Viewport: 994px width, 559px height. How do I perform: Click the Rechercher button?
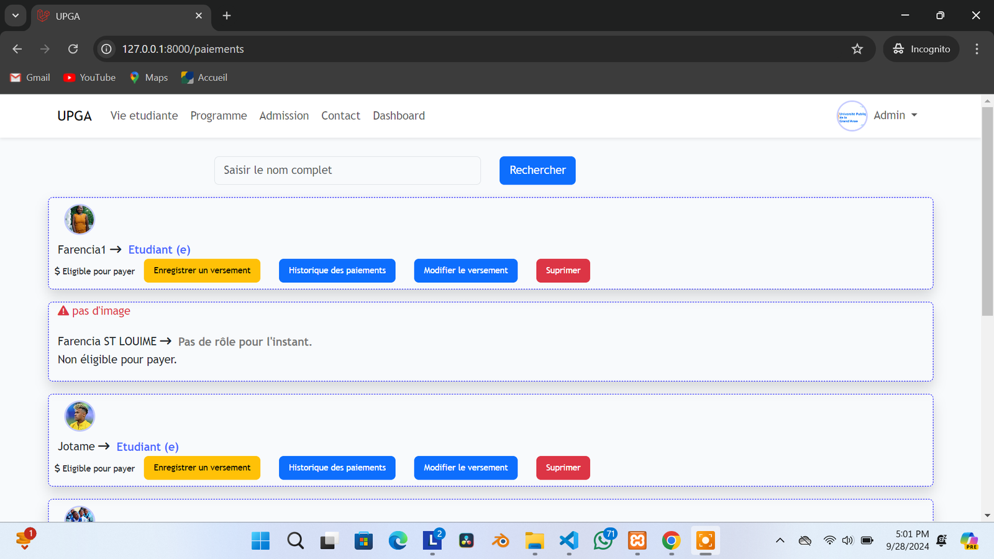(537, 170)
